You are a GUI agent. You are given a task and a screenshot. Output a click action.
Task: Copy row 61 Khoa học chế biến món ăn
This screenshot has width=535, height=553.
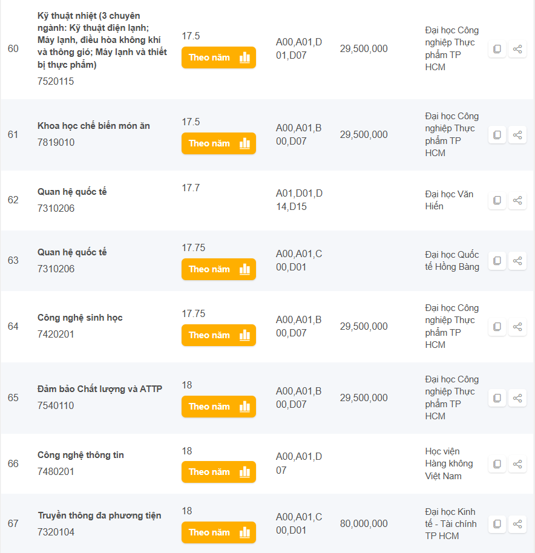click(x=497, y=135)
